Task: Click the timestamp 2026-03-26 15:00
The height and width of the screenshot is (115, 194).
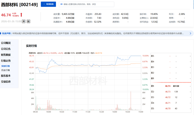Action: [x=11, y=21]
